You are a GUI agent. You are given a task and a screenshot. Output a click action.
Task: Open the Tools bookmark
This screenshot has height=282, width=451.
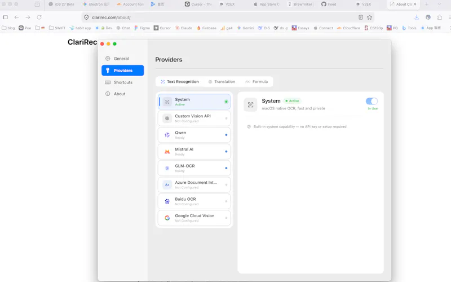409,28
